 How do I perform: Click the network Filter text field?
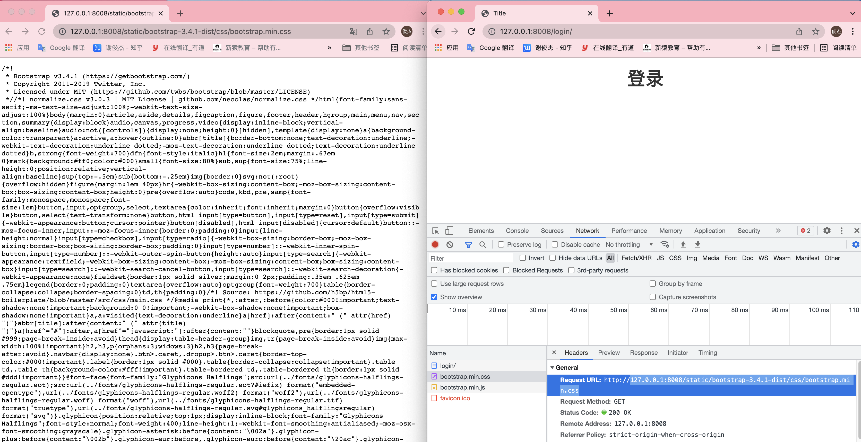pyautogui.click(x=470, y=258)
